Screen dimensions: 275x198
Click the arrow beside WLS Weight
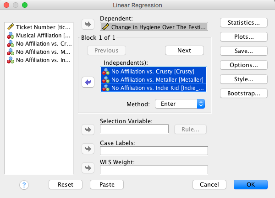pyautogui.click(x=87, y=168)
